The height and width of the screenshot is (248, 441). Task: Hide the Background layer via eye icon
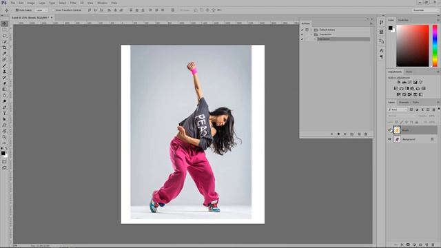[390, 139]
